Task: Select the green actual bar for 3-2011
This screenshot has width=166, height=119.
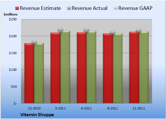Action: point(65,67)
